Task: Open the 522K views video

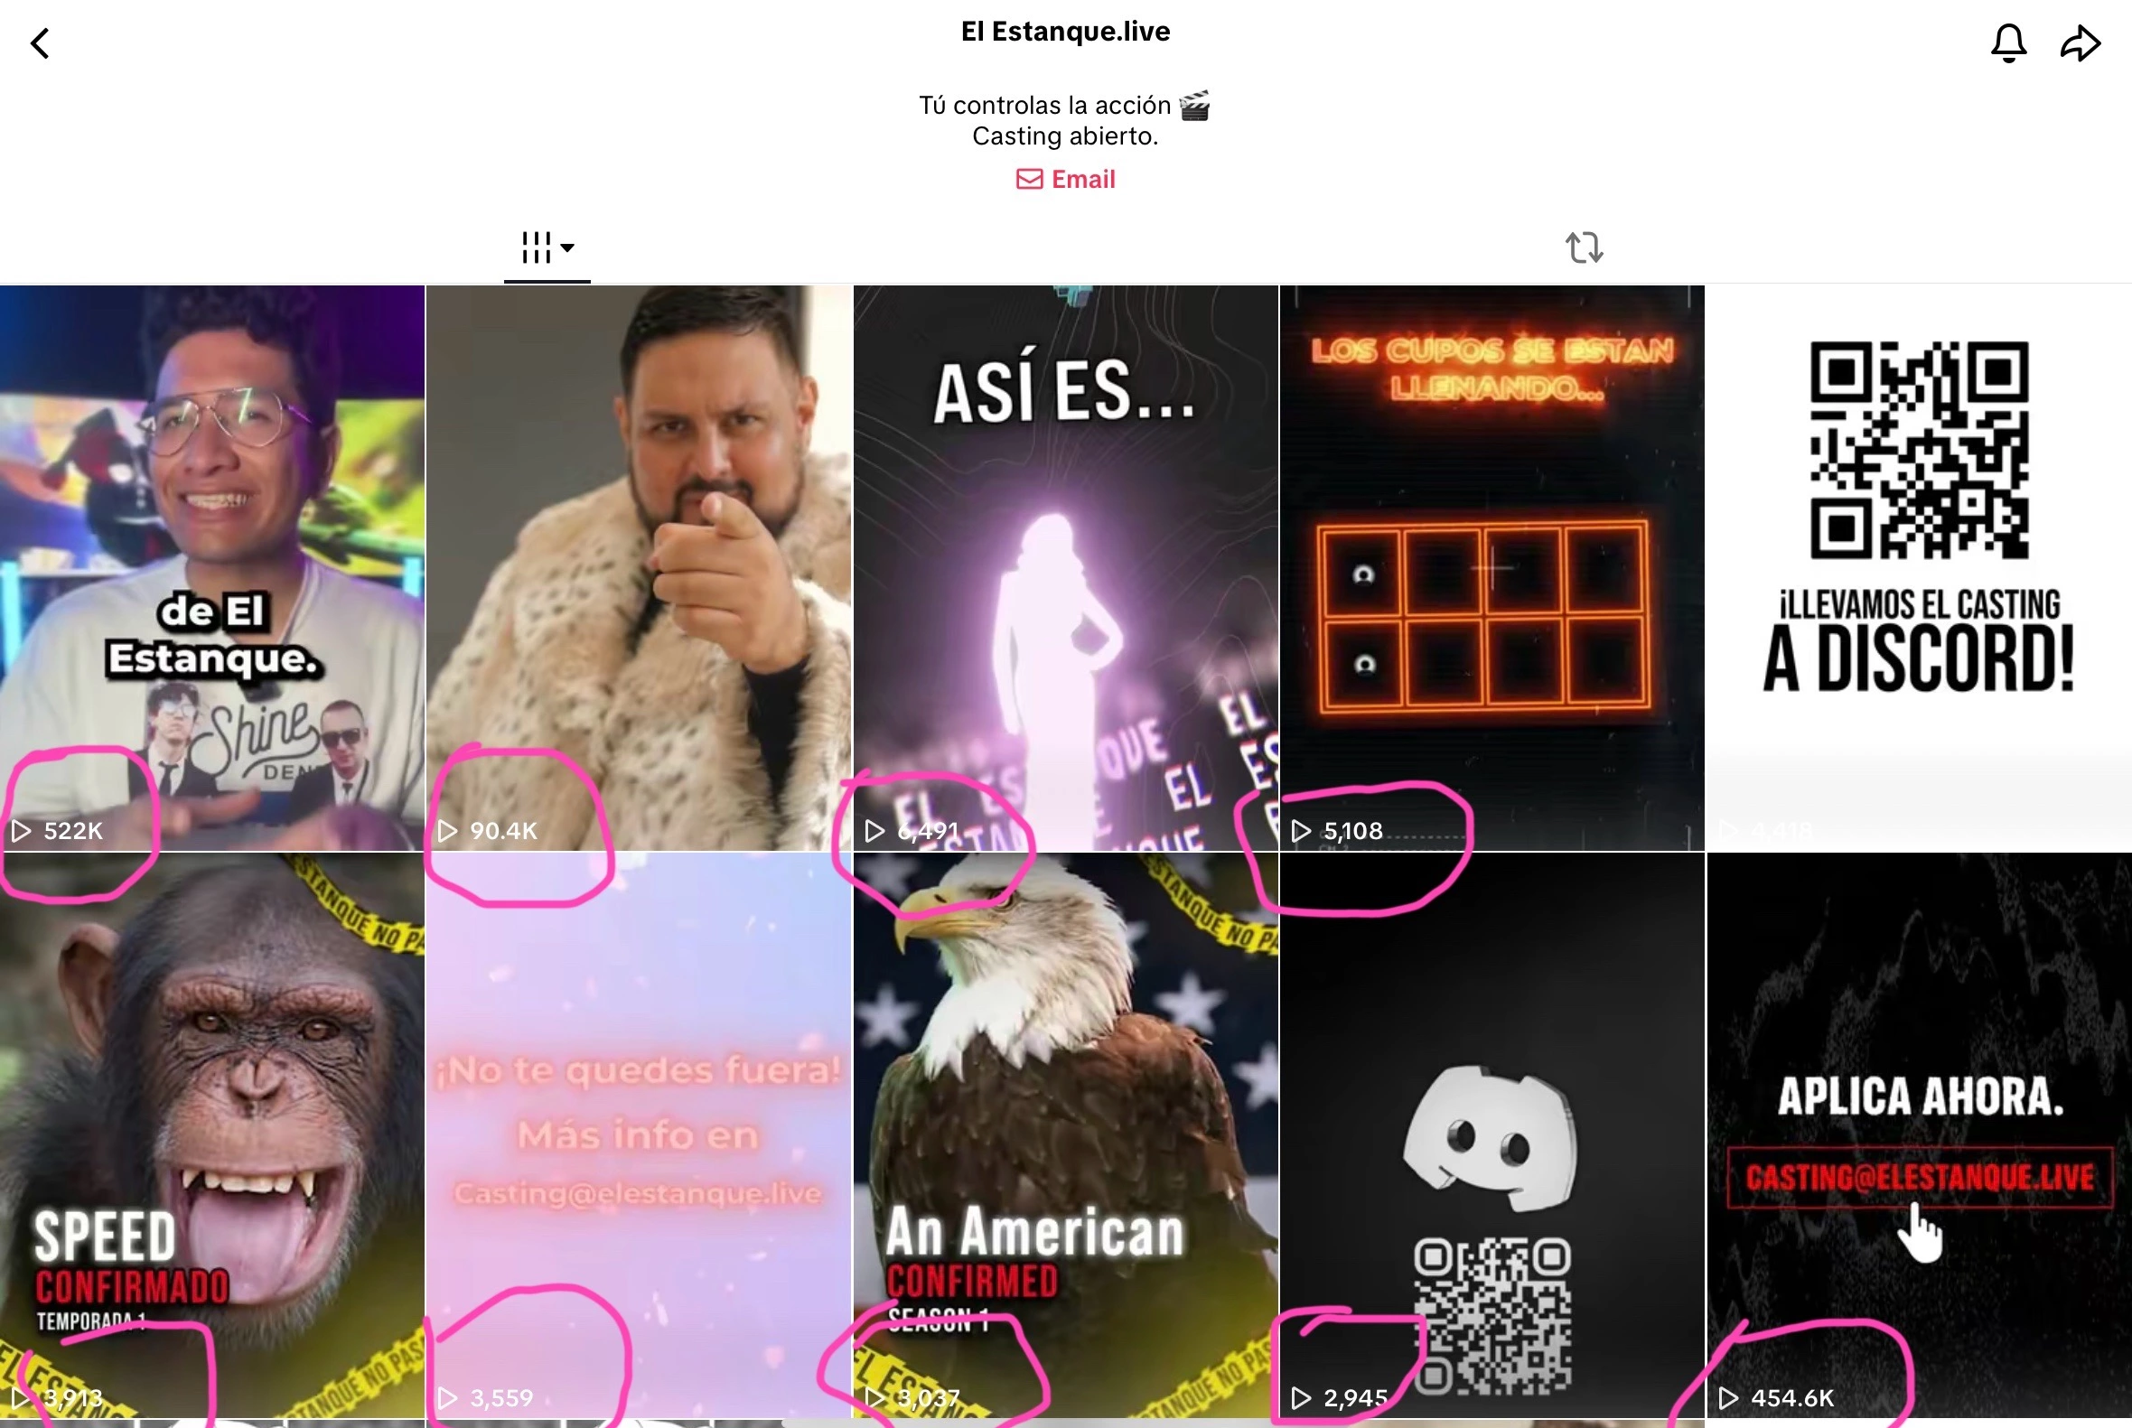Action: (x=212, y=567)
